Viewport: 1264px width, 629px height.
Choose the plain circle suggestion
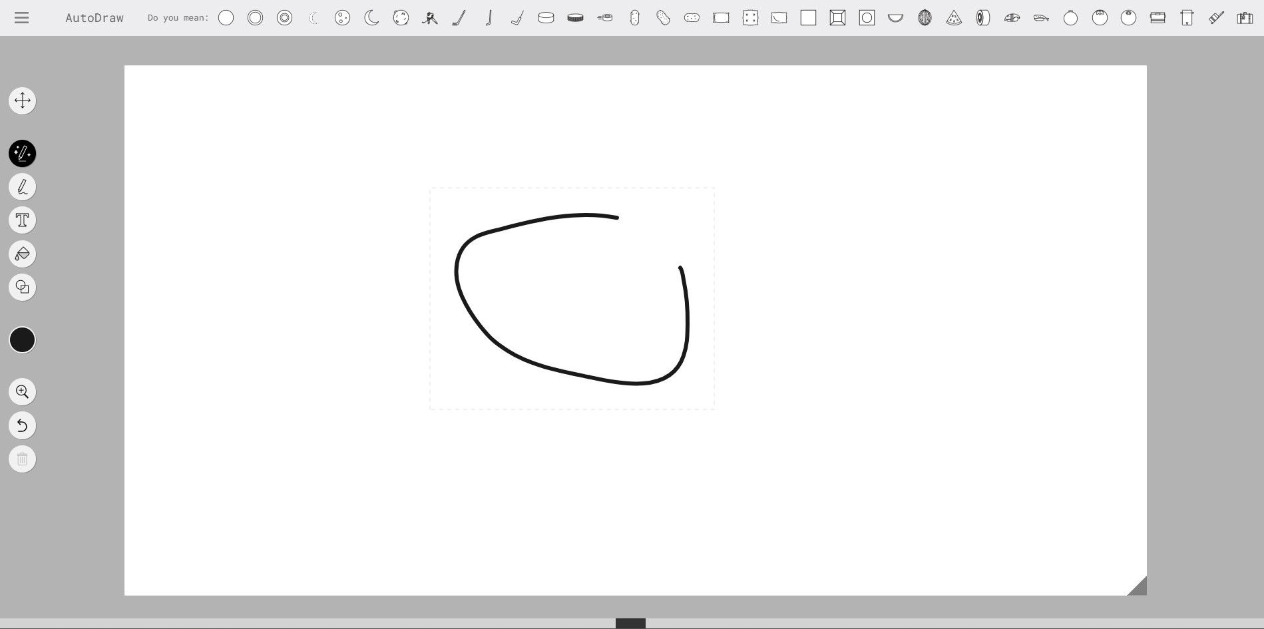226,18
